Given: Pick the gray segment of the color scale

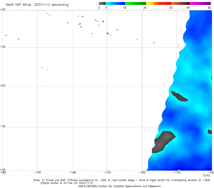Looking at the screenshot, I should click(102, 3).
